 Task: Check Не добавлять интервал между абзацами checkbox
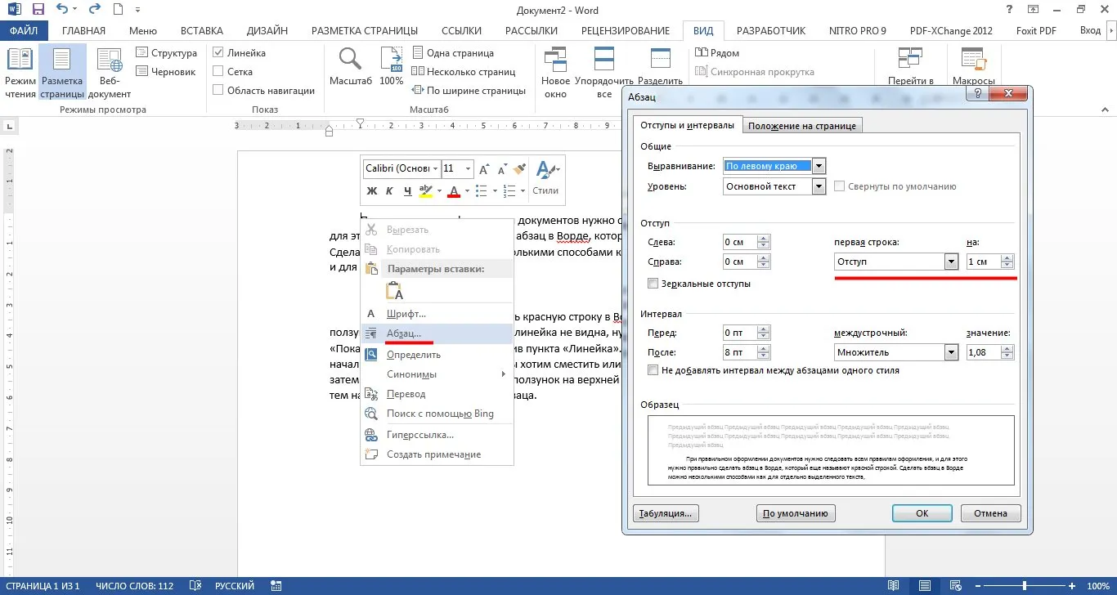click(x=653, y=370)
